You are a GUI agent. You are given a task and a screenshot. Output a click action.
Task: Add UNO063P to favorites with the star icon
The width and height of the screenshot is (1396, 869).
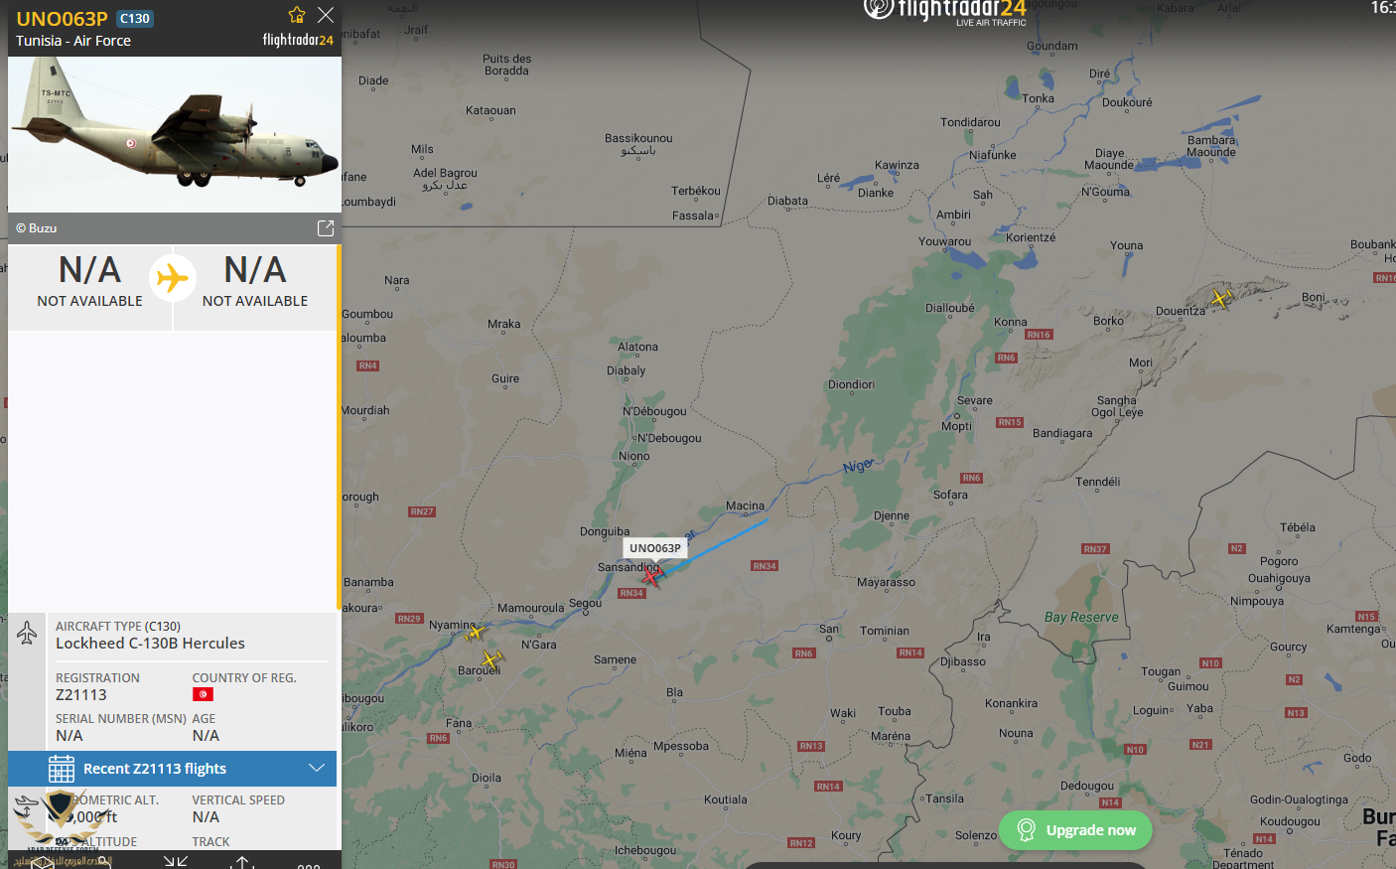pos(296,15)
